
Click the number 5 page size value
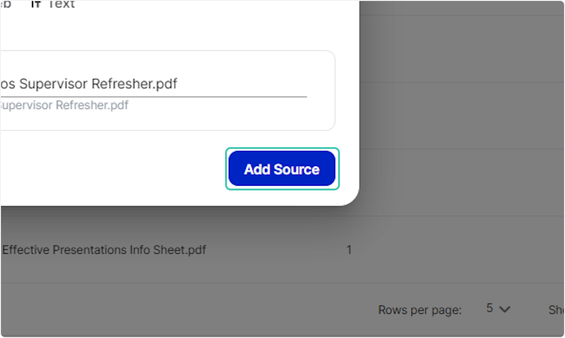(x=490, y=308)
